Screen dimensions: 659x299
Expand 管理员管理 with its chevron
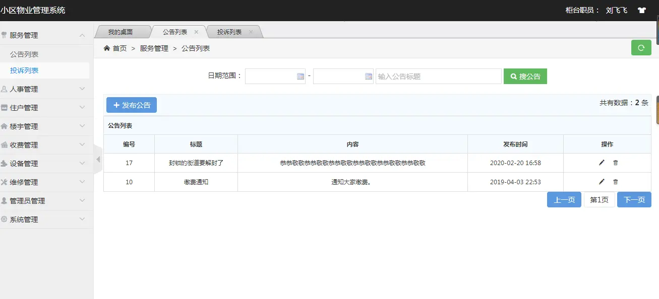82,201
